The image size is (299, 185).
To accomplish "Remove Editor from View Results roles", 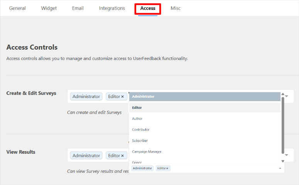I will coord(122,156).
